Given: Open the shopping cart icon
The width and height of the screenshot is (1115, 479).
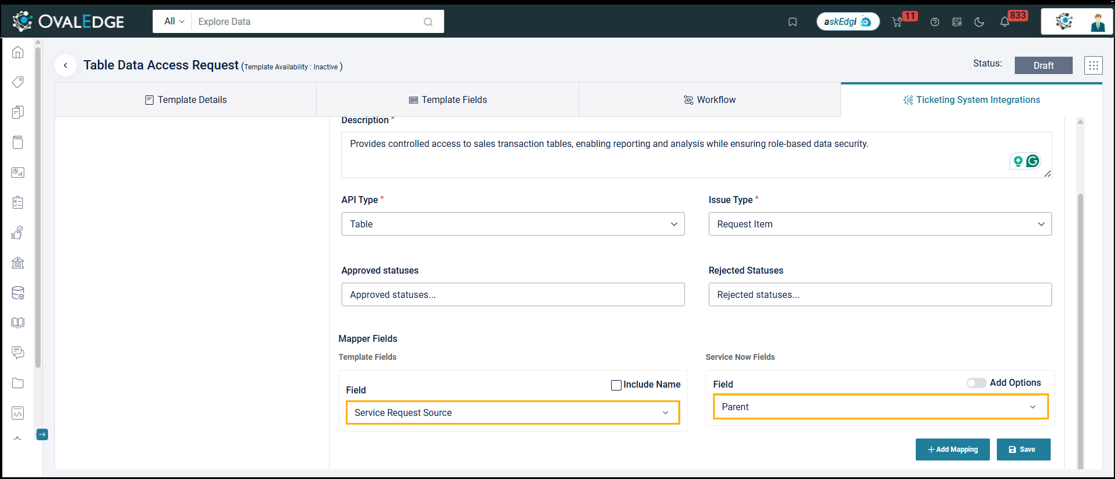Looking at the screenshot, I should pos(897,22).
